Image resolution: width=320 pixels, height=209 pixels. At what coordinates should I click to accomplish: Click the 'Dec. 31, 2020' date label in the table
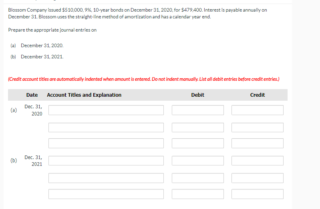click(x=34, y=110)
